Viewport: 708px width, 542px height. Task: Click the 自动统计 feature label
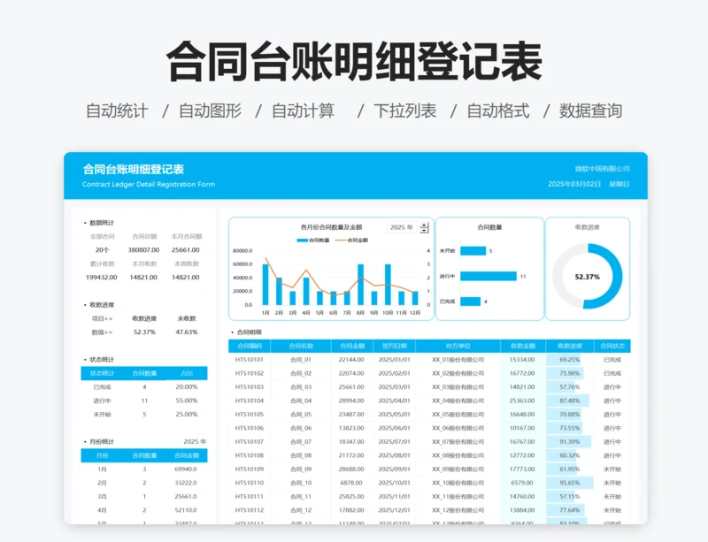117,111
